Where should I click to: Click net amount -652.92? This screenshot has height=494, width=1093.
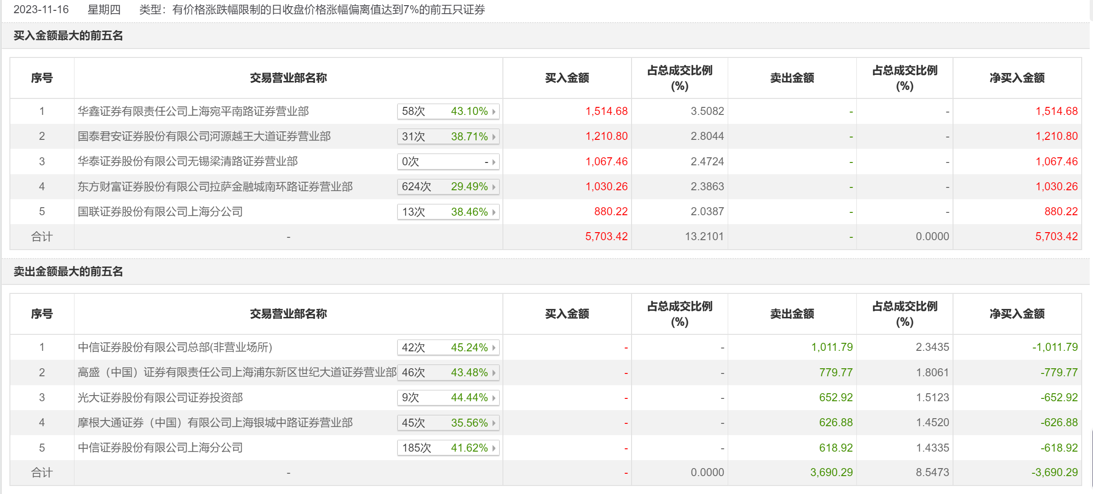[1059, 398]
